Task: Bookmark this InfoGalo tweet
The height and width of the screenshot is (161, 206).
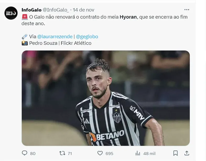Action: pos(176,153)
